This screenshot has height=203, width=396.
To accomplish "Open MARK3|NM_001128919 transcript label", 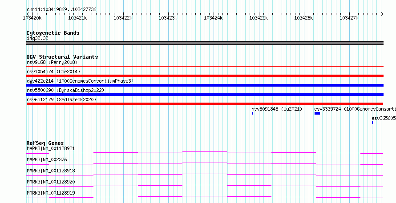I will click(51, 193).
